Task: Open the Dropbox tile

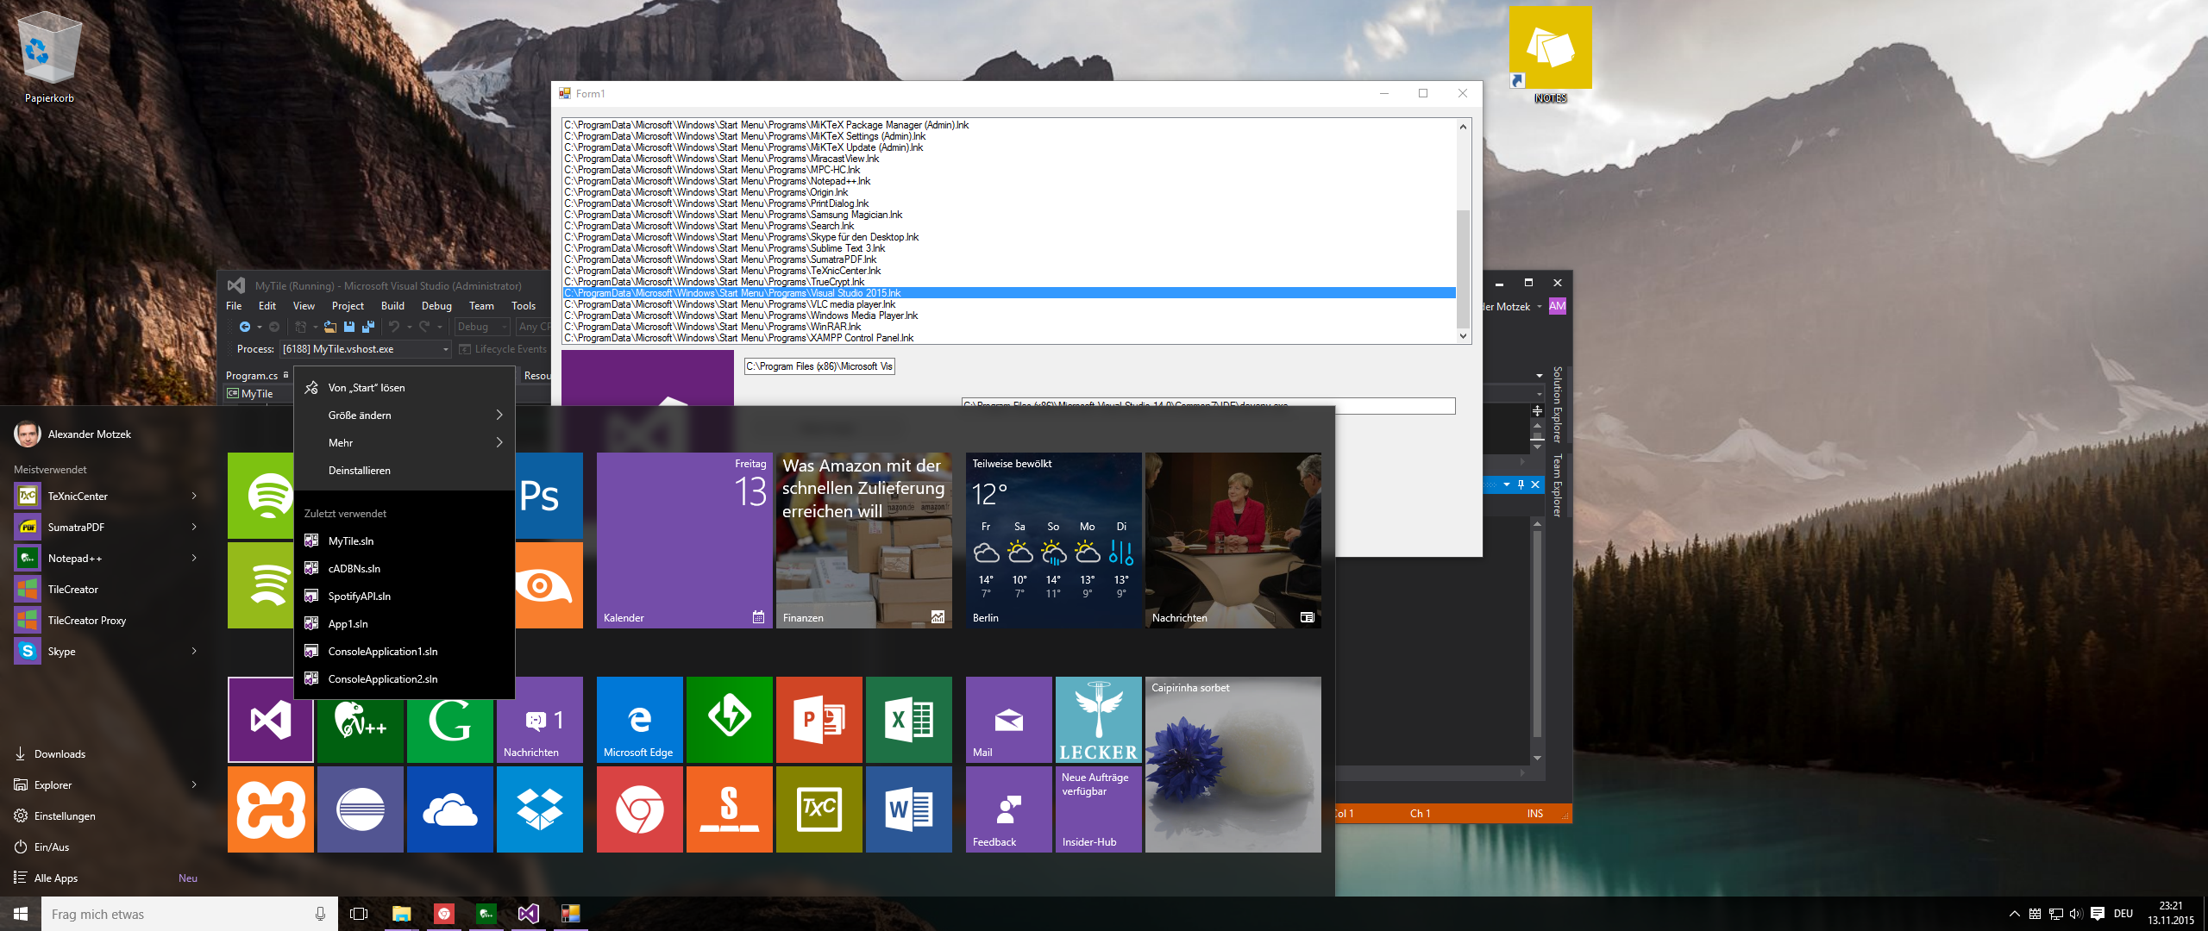Action: tap(540, 809)
